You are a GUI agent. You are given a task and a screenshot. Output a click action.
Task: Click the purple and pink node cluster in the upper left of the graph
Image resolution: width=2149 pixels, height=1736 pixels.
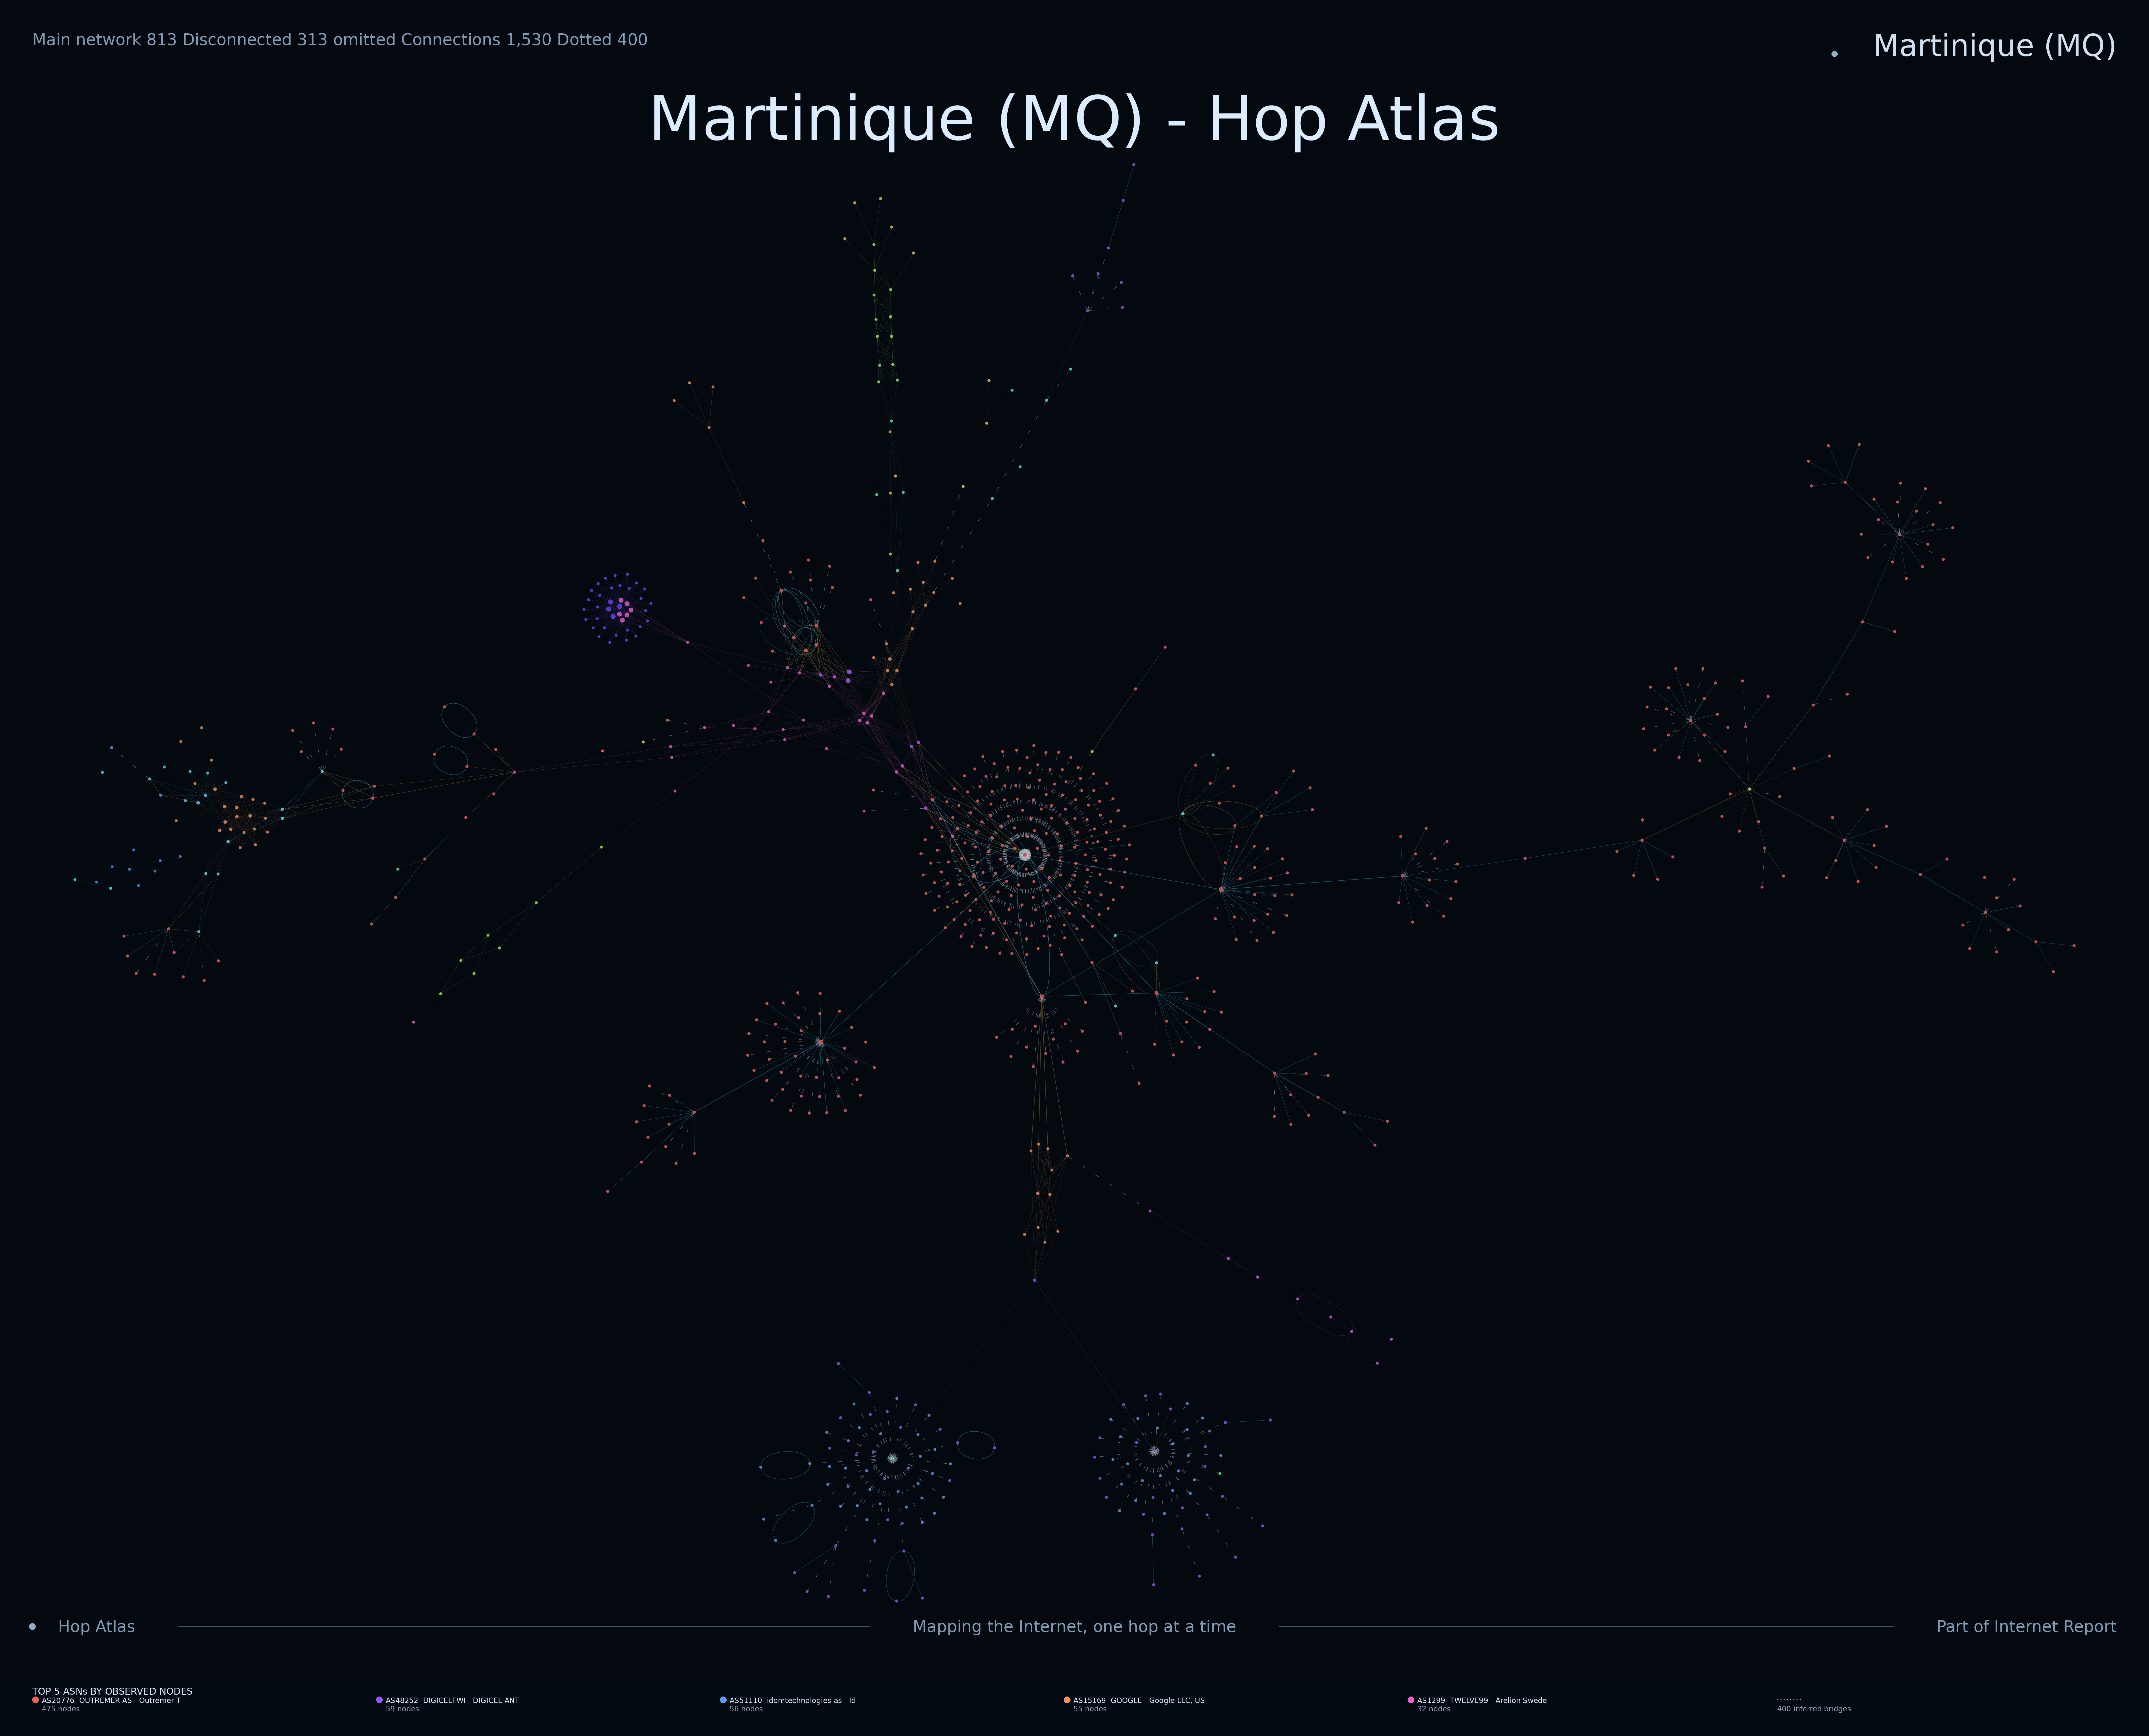click(x=618, y=608)
